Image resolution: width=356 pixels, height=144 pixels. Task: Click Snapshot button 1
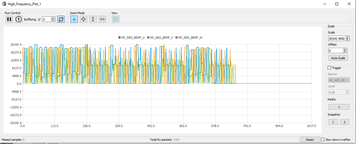(x=333, y=122)
